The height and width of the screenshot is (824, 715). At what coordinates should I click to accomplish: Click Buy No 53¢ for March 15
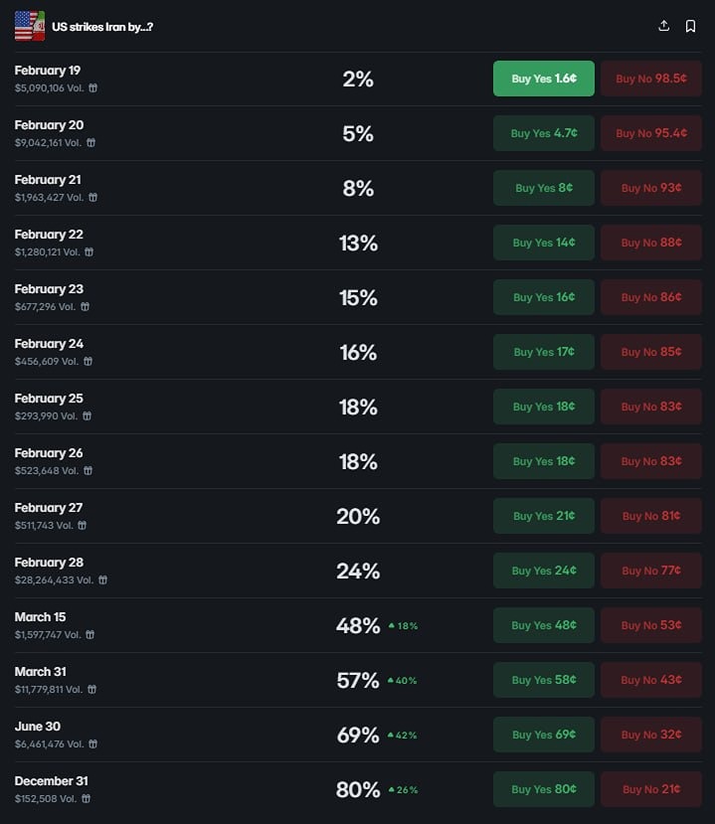click(x=650, y=625)
